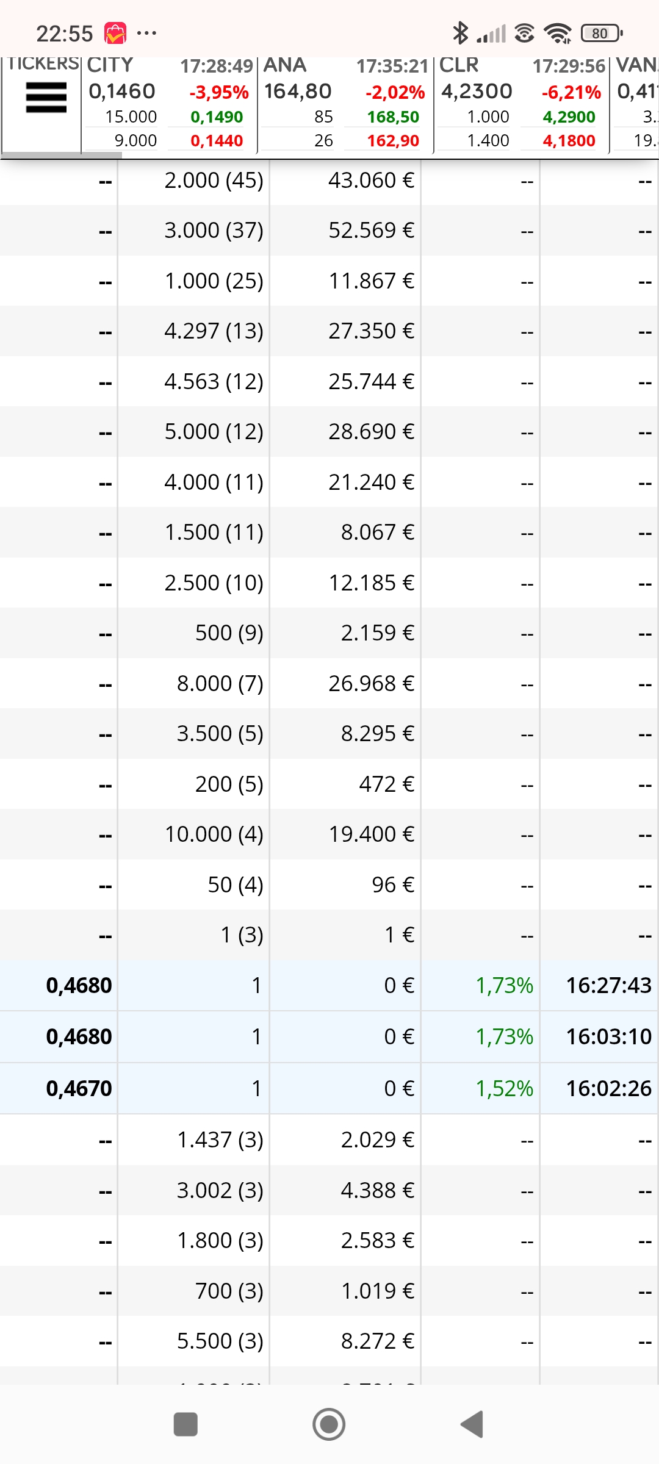659x1464 pixels.
Task: Tap the Android home circle button
Action: click(x=329, y=1424)
